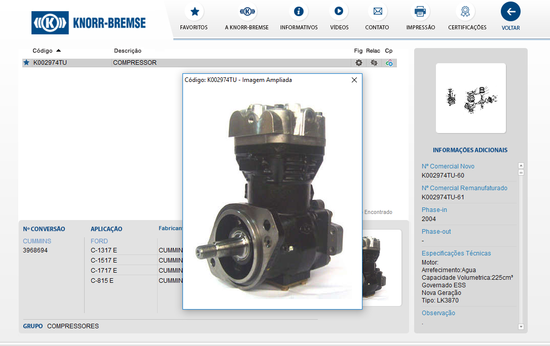The height and width of the screenshot is (346, 550).
Task: Toggle favorite star for K002974TU
Action: (x=26, y=63)
